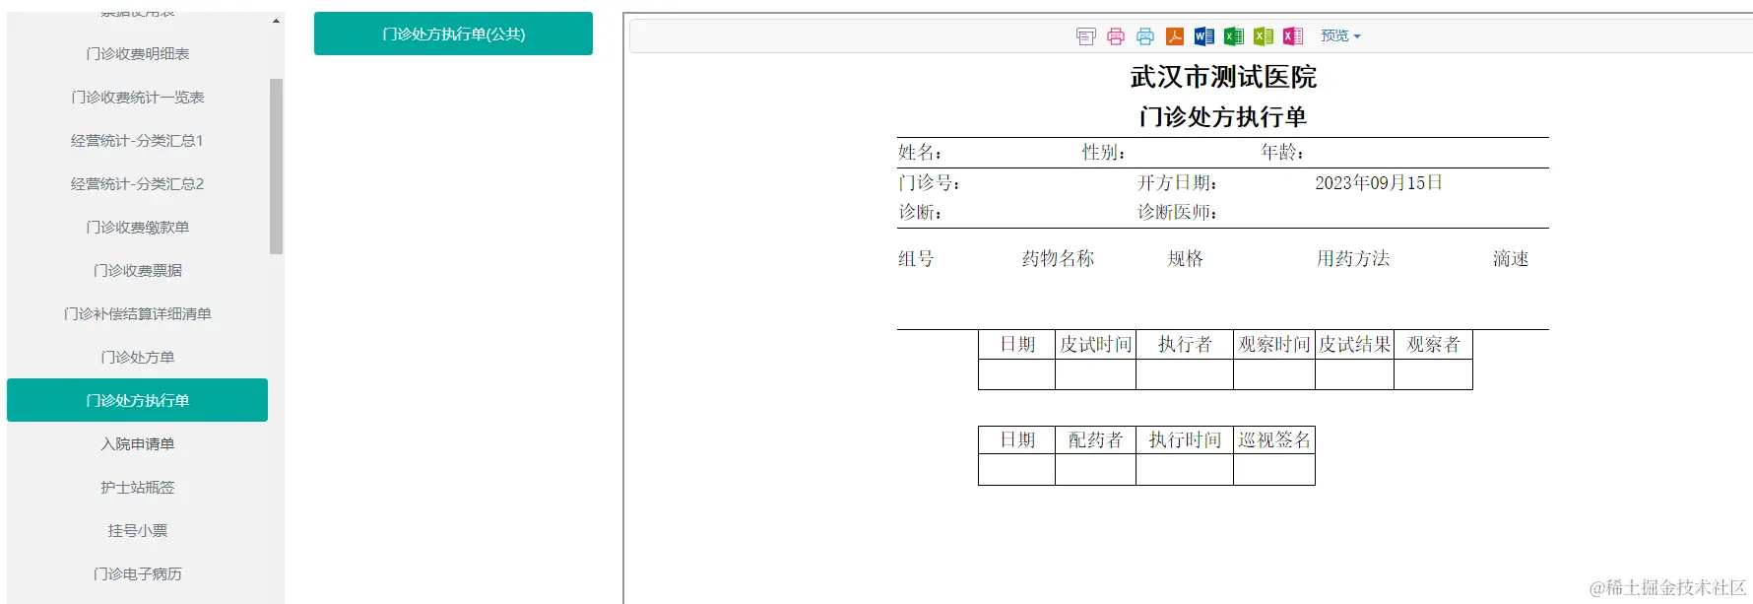This screenshot has width=1753, height=604.
Task: Open 入院申请单 in sidebar
Action: [138, 443]
